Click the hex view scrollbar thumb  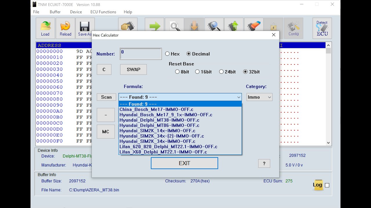tap(328, 51)
